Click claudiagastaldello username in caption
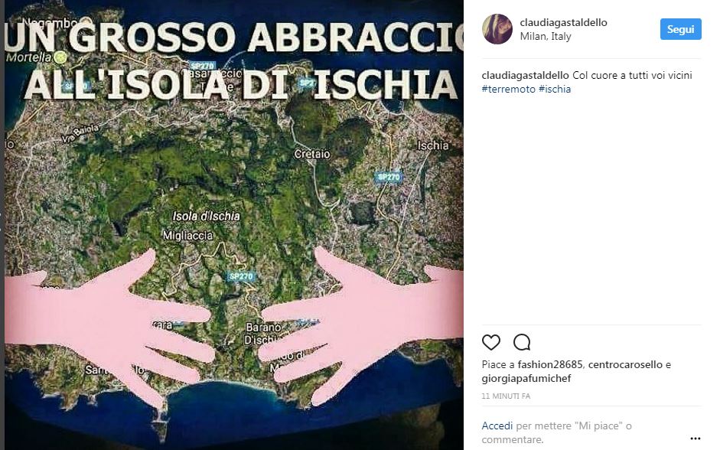This screenshot has height=450, width=720. point(526,75)
